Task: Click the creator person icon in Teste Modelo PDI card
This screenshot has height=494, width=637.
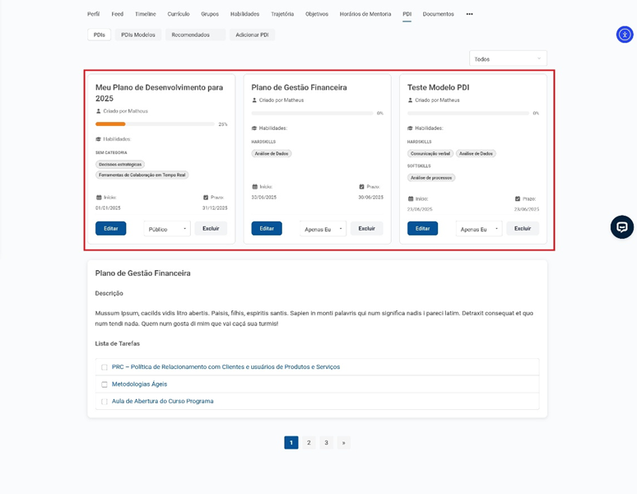Action: [x=410, y=100]
